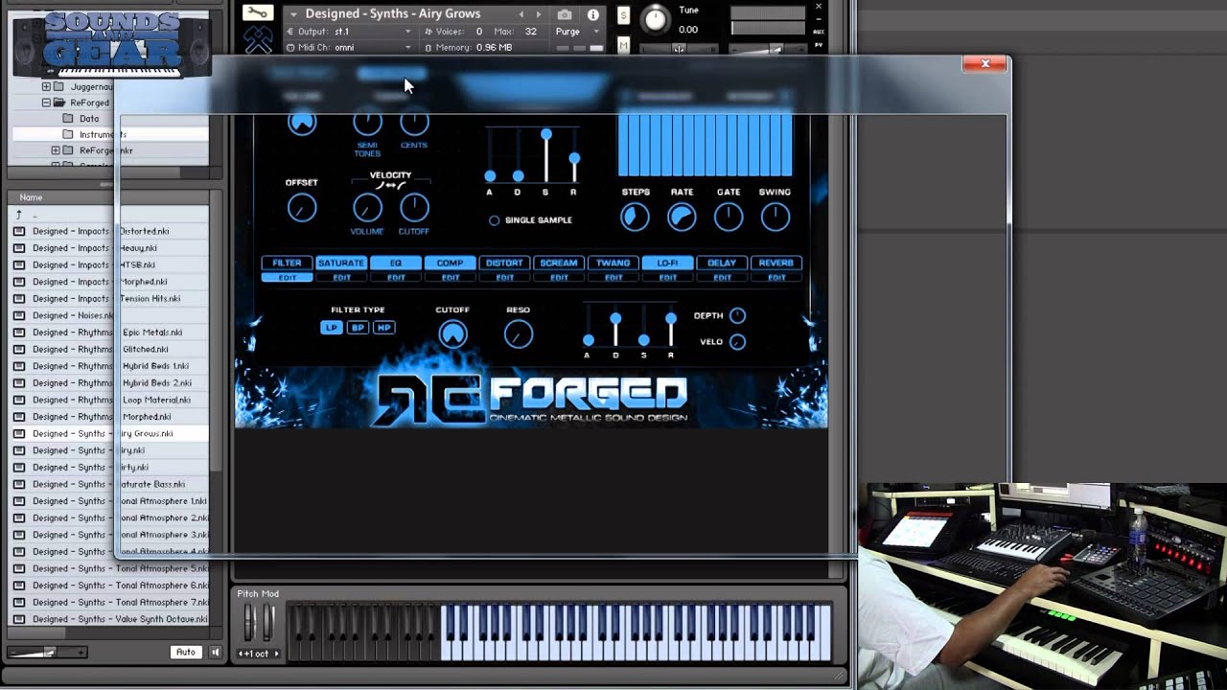Open the Edit tab under REVERB
This screenshot has width=1227, height=690.
(776, 278)
